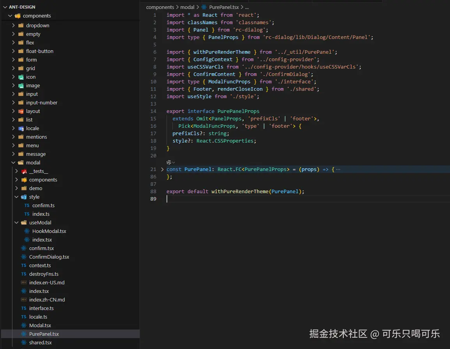Click 'rc-dialog' import on line 3

click(249, 30)
